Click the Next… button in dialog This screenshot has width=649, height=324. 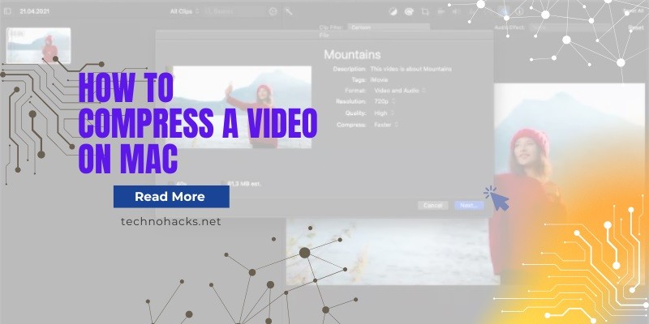click(x=469, y=206)
